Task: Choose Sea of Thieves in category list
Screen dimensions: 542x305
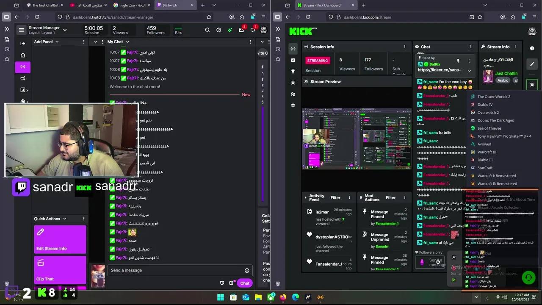Action: 489,128
